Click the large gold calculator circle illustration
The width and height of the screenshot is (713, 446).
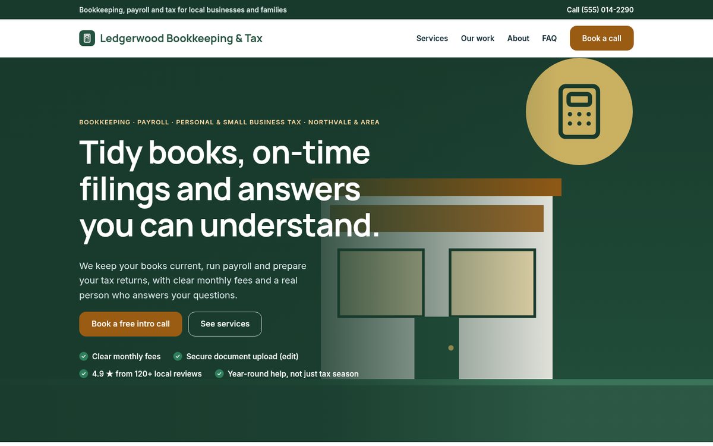579,111
